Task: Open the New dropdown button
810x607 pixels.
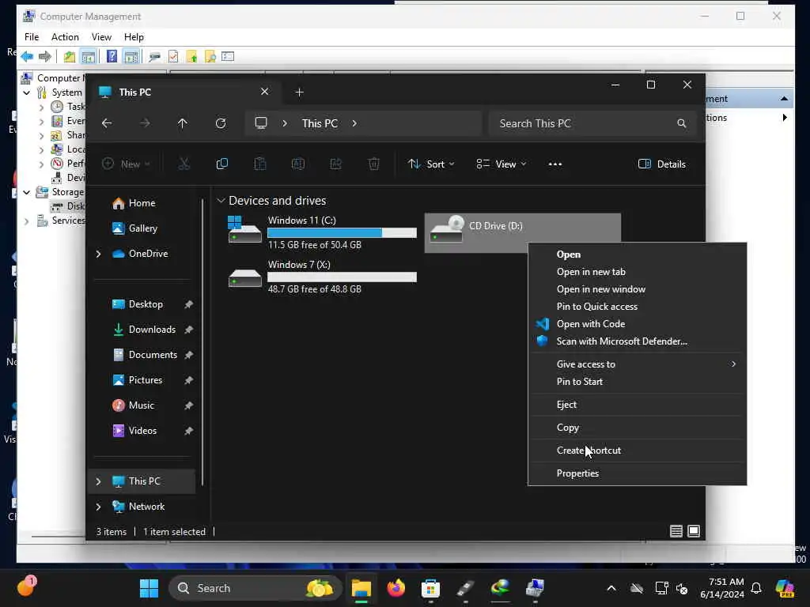Action: pos(126,164)
